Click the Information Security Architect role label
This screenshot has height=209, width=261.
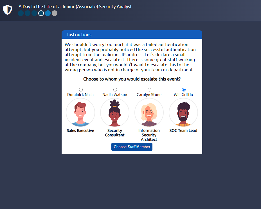pyautogui.click(x=149, y=135)
